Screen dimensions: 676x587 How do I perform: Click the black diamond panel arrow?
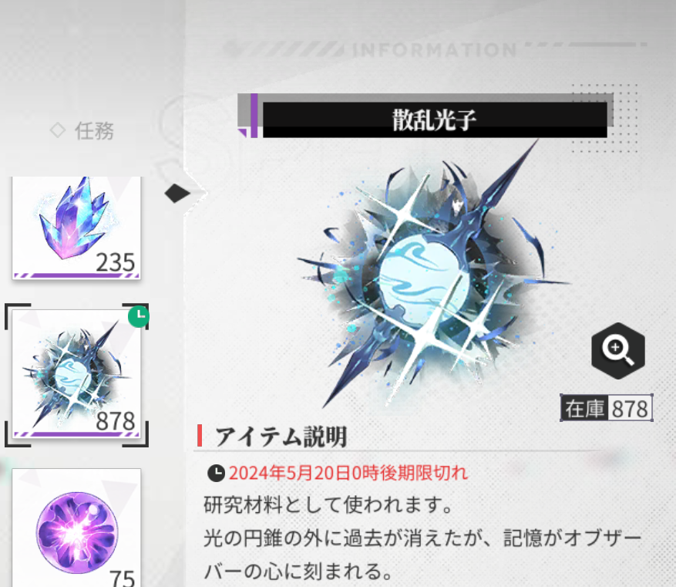(x=177, y=193)
